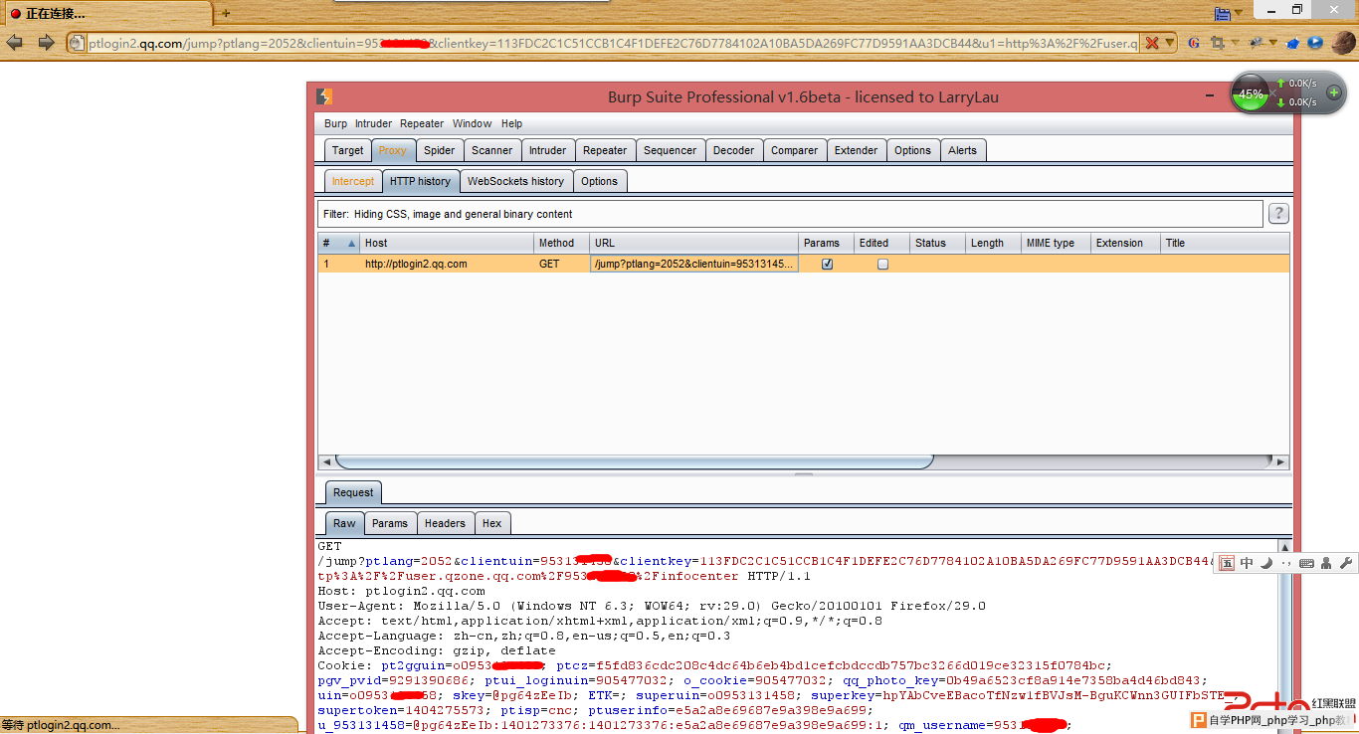The width and height of the screenshot is (1359, 734).
Task: Open the Intercept sub-tab under Proxy
Action: (353, 181)
